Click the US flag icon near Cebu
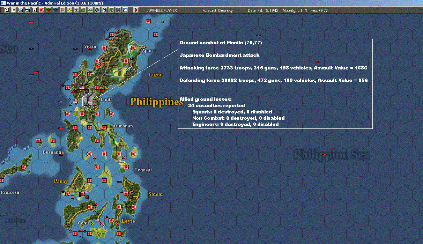 point(97,220)
